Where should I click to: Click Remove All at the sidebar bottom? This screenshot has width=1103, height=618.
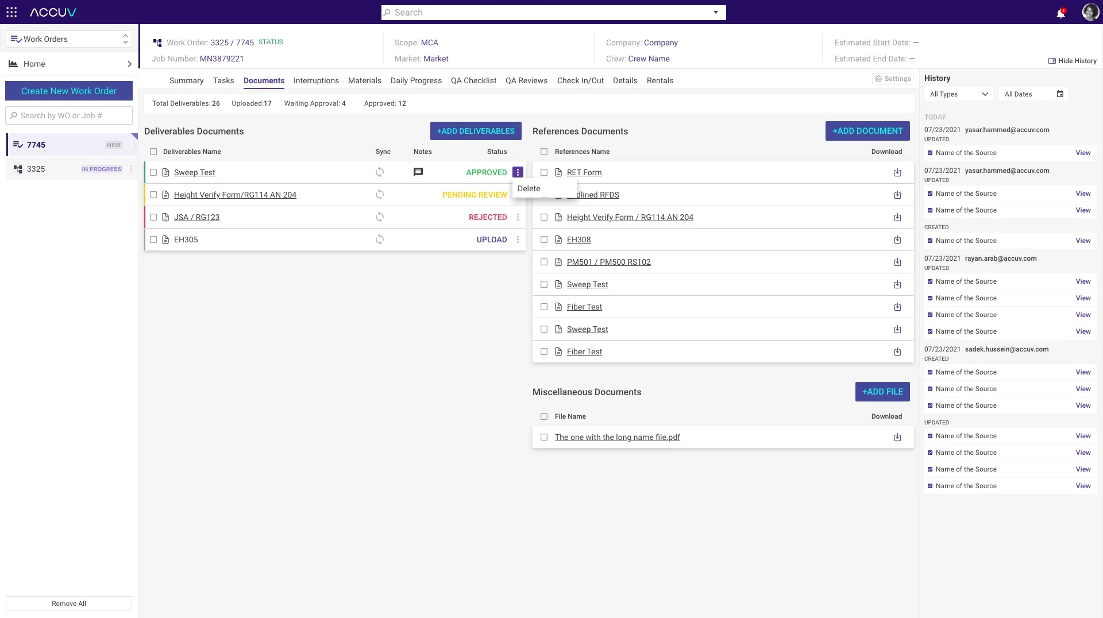pos(69,604)
